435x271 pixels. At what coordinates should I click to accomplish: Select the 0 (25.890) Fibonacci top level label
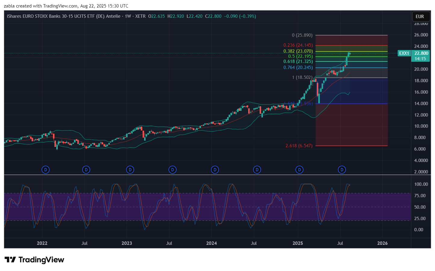(302, 35)
